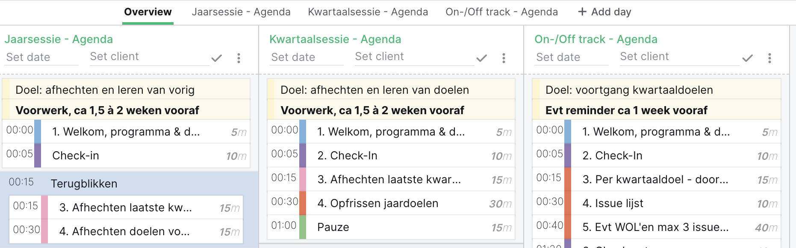Set date for On-/Off track - Agenda
This screenshot has height=248, width=796.
click(x=572, y=57)
